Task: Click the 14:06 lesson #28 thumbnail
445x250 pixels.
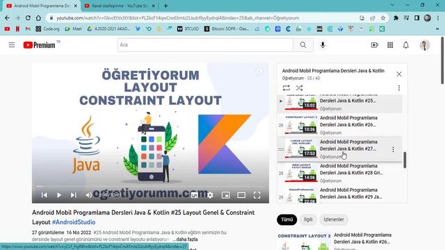Action: [x=301, y=173]
